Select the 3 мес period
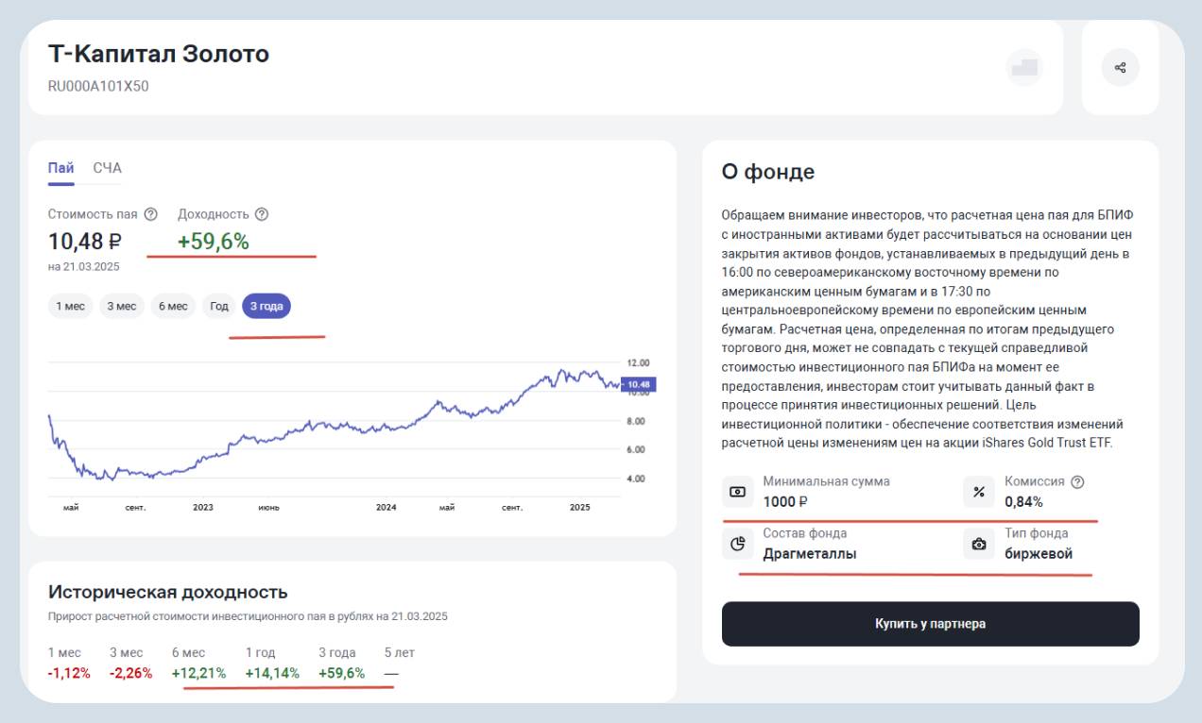Image resolution: width=1202 pixels, height=723 pixels. coord(121,306)
